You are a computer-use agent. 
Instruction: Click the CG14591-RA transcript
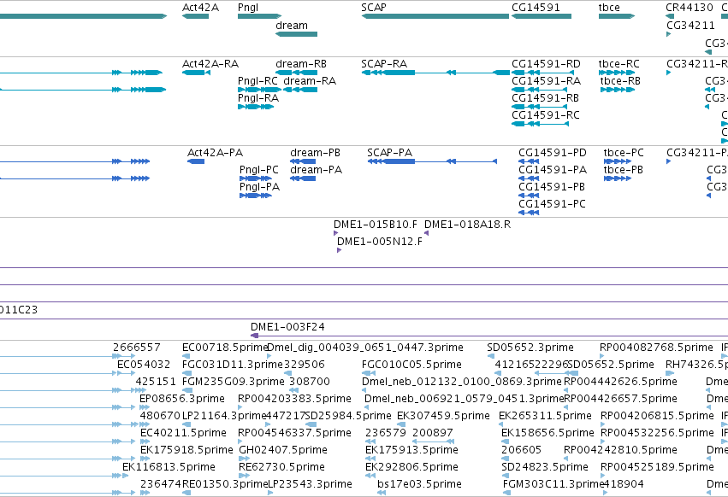540,90
